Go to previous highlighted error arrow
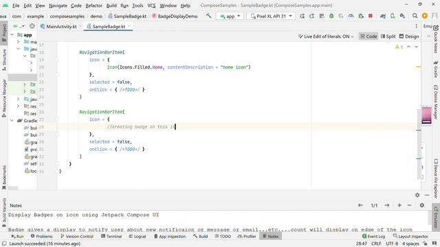Screen dimensions: 440x247 (x=408, y=47)
